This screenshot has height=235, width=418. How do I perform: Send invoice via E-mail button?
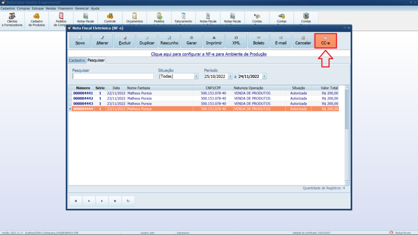(281, 41)
